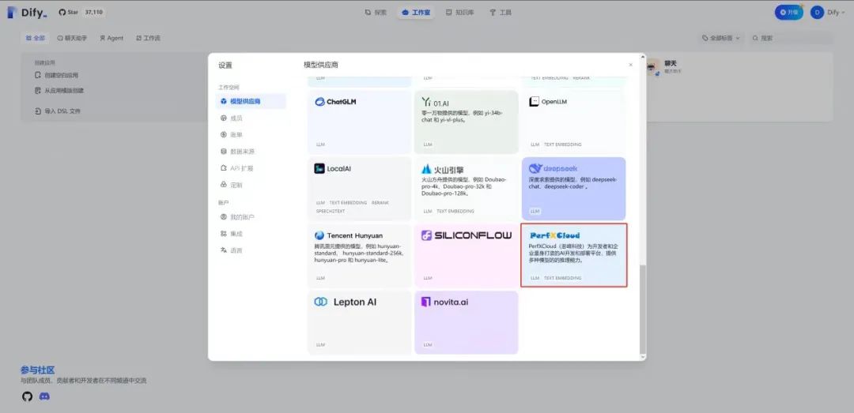Click the 01.AI provider description text

[463, 116]
